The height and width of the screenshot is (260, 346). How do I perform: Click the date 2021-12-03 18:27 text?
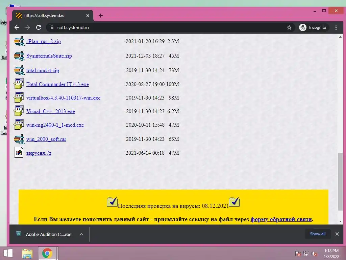[x=145, y=56]
